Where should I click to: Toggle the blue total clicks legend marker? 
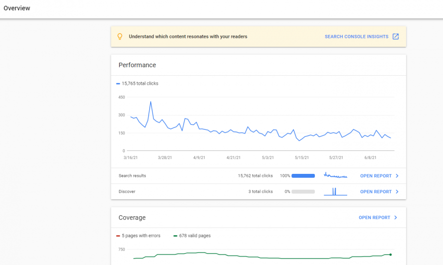(118, 84)
